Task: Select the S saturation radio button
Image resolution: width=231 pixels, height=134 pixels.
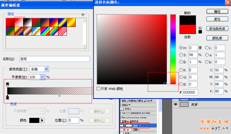Action: click(x=181, y=55)
